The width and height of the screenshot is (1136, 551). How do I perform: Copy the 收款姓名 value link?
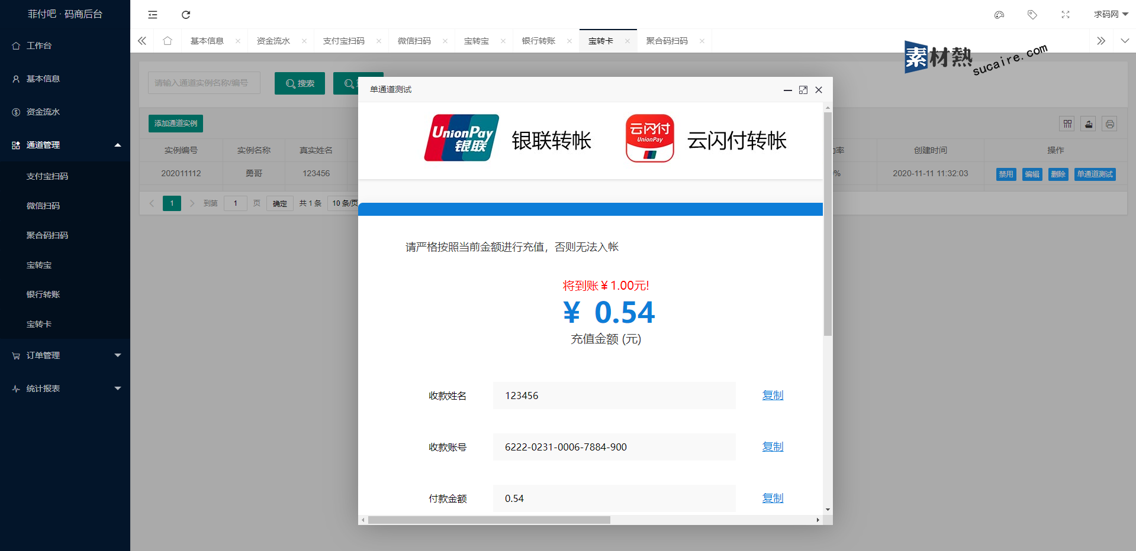[773, 395]
